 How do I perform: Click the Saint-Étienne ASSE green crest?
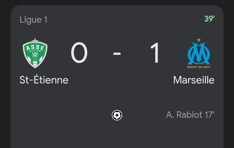coord(35,53)
